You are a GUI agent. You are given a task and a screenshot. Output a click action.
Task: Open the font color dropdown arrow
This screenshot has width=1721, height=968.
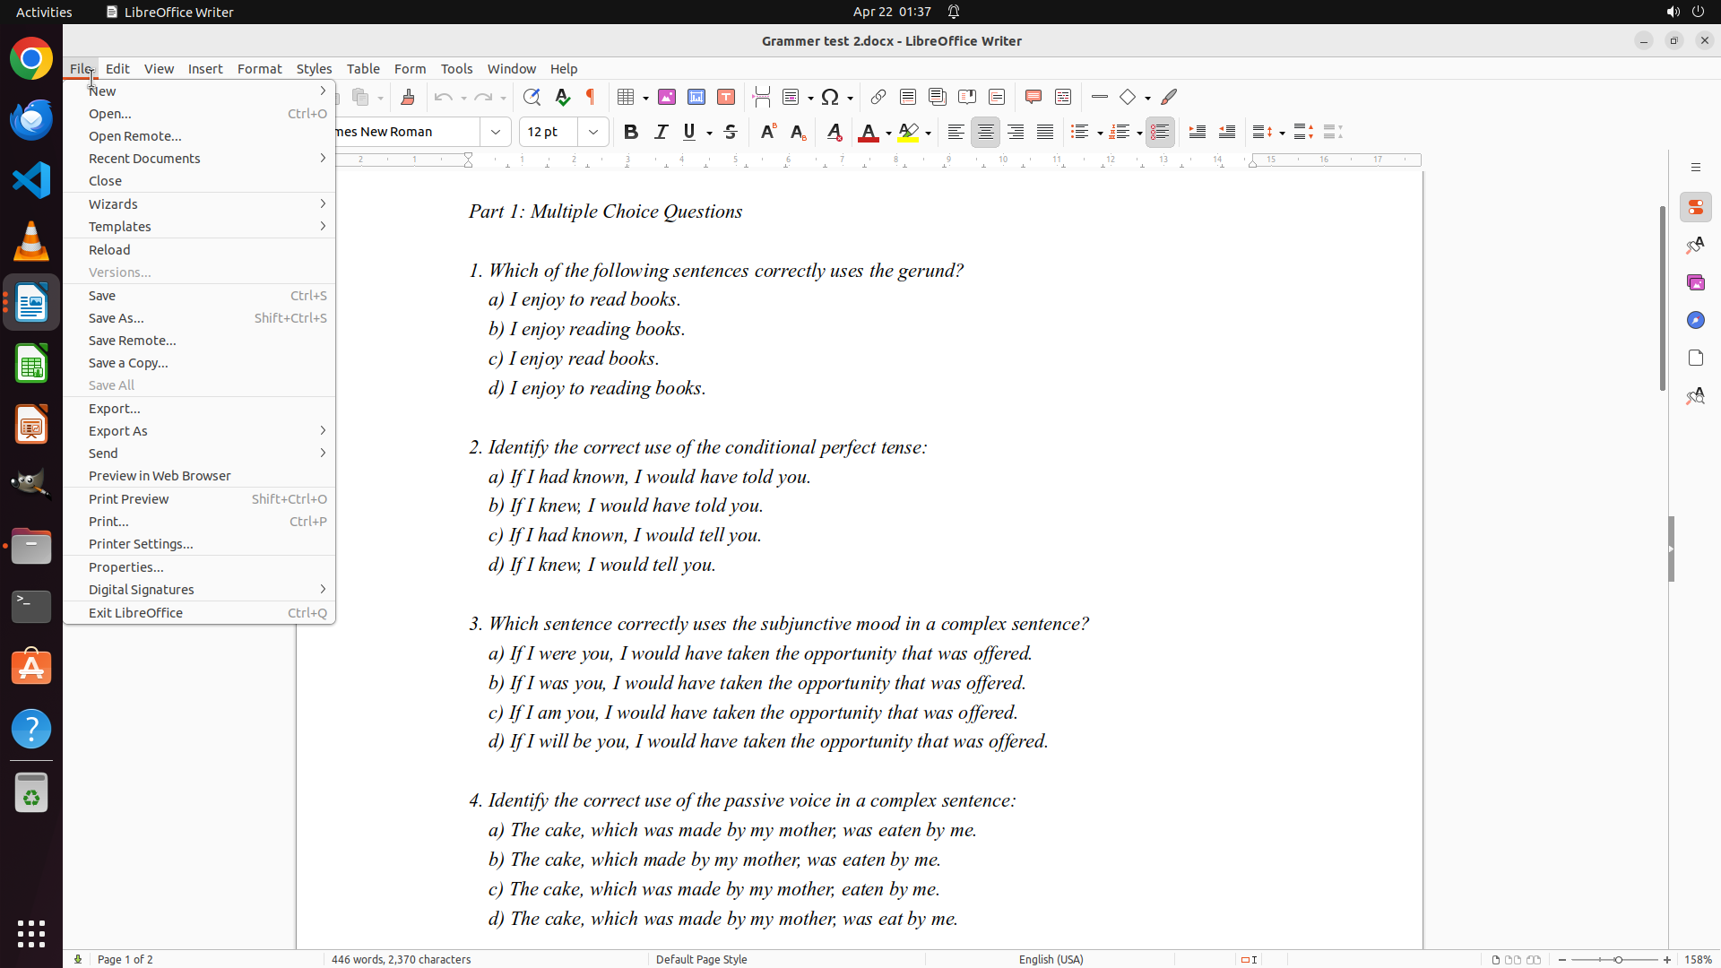888,133
